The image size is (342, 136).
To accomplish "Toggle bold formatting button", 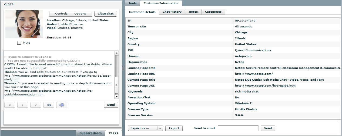I will click(10, 105).
